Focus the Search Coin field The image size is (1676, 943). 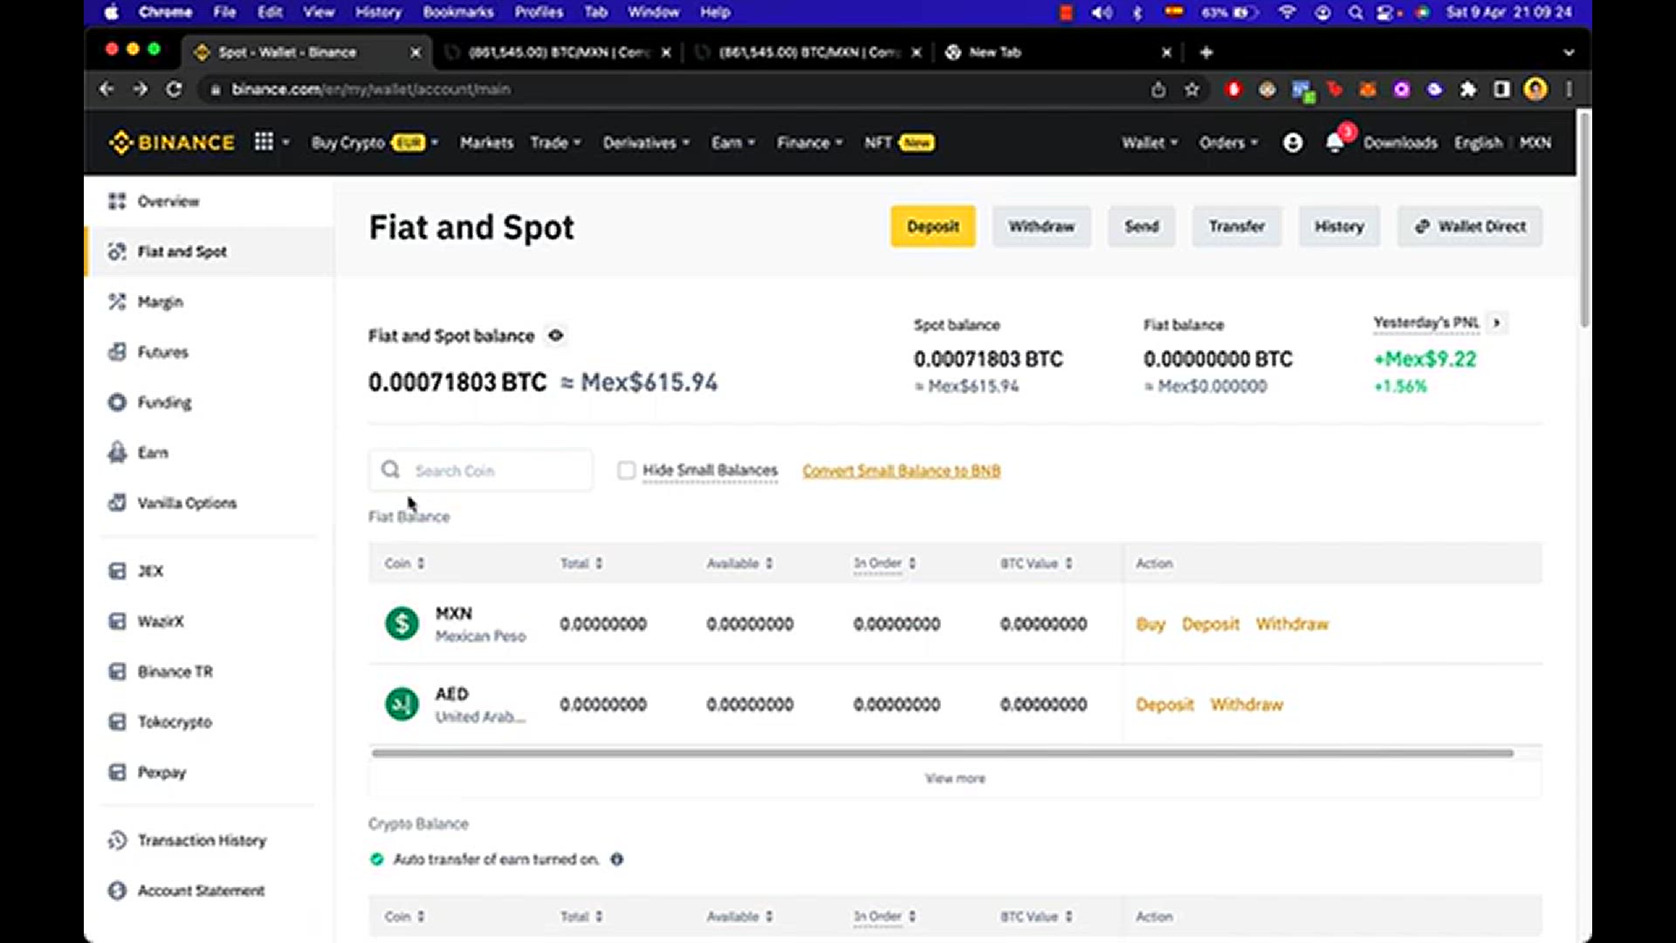pyautogui.click(x=481, y=471)
